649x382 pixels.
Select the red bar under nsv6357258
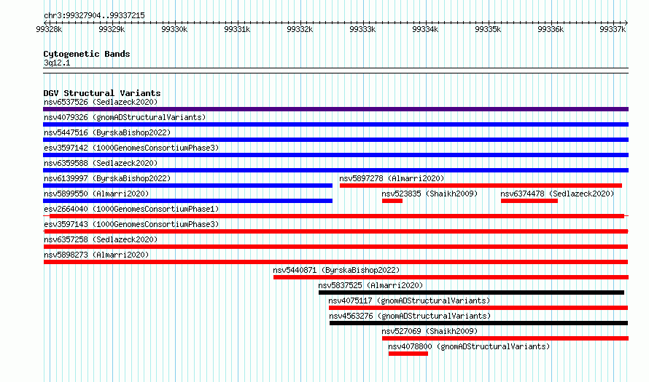[335, 247]
